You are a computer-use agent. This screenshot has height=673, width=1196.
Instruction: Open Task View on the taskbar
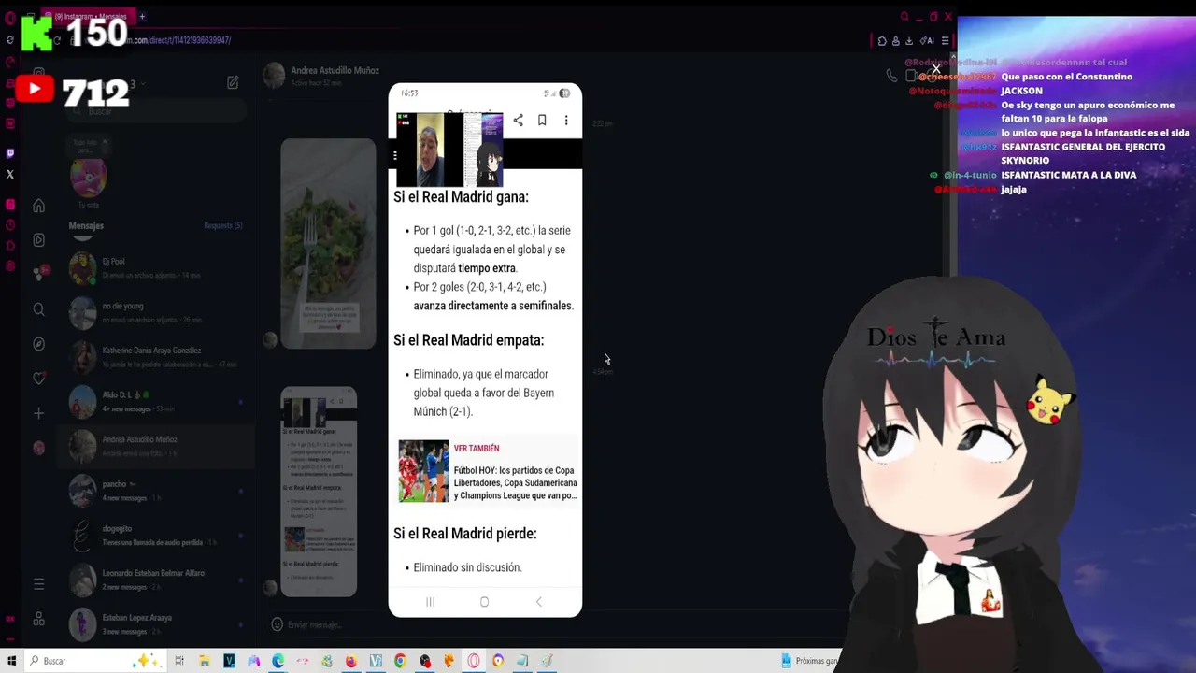point(179,661)
